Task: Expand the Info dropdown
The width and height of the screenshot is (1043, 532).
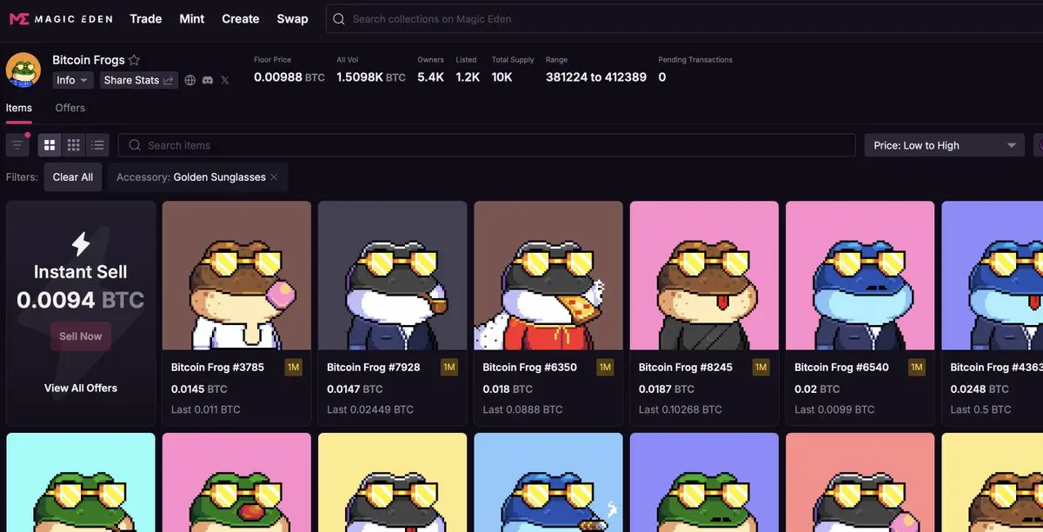Action: (x=73, y=80)
